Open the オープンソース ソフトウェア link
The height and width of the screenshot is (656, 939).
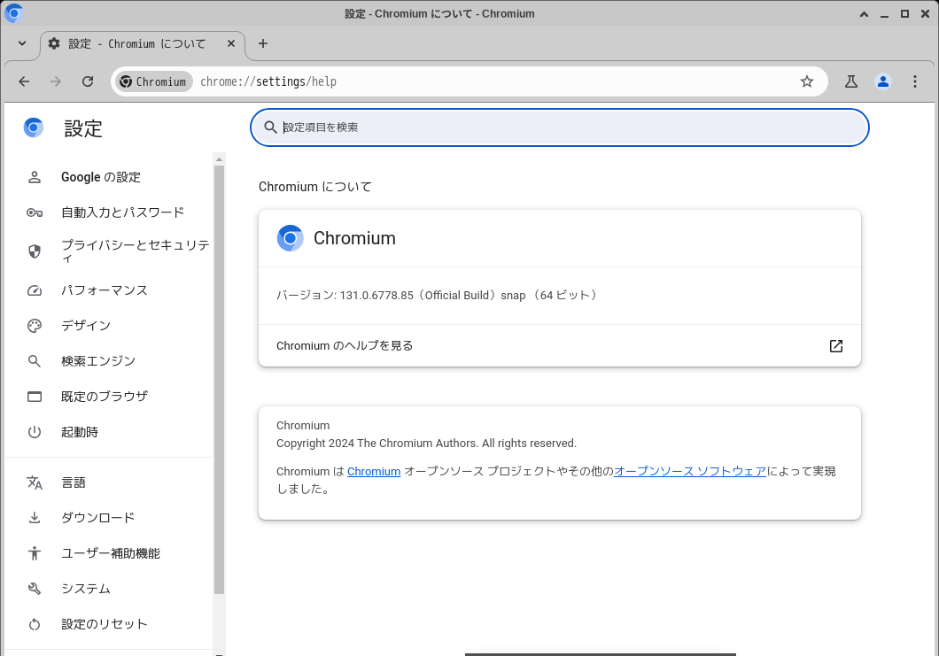689,471
